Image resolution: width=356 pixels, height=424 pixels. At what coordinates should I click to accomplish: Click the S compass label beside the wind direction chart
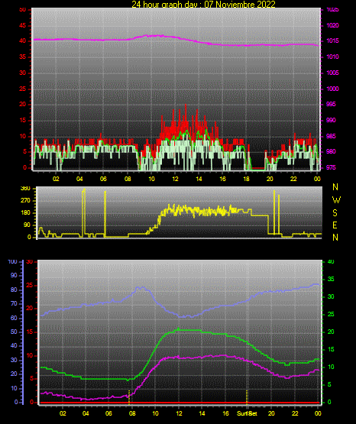[x=335, y=213]
